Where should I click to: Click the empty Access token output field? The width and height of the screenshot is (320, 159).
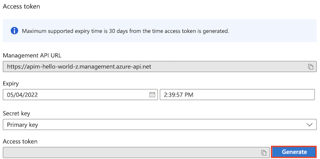coord(136,152)
